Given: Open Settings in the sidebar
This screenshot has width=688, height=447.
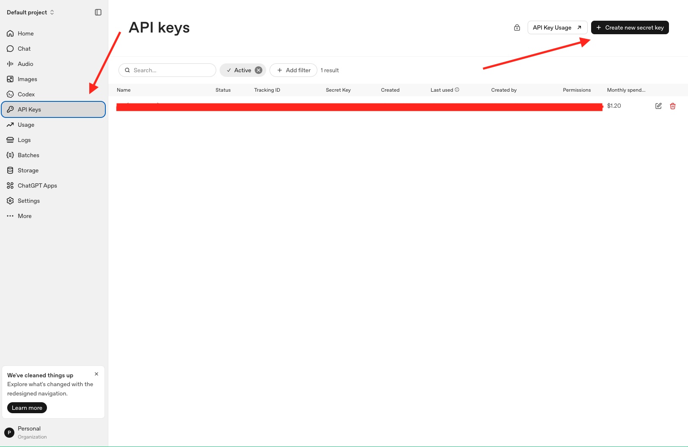Looking at the screenshot, I should coord(53,201).
